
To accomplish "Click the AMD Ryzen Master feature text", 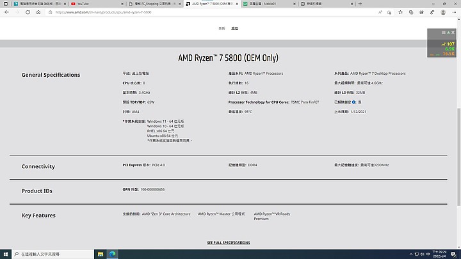I will coord(221,214).
